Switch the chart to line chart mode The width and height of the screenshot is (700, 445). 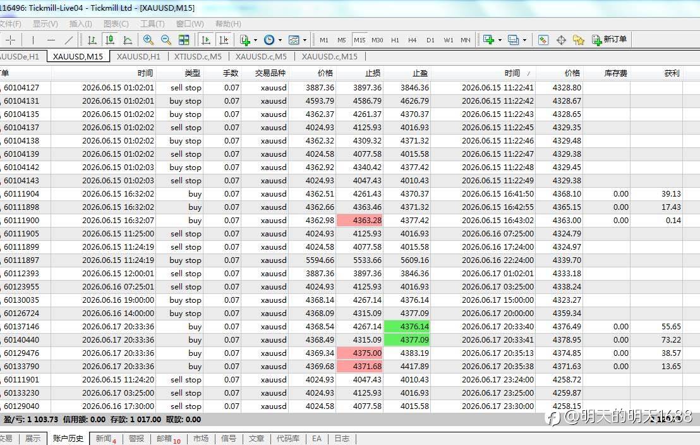pos(128,40)
